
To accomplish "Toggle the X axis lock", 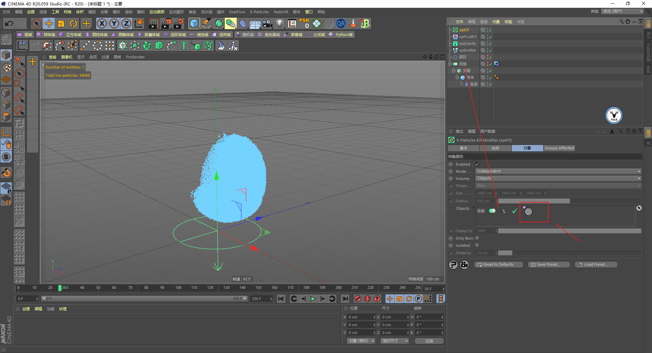I will [102, 23].
